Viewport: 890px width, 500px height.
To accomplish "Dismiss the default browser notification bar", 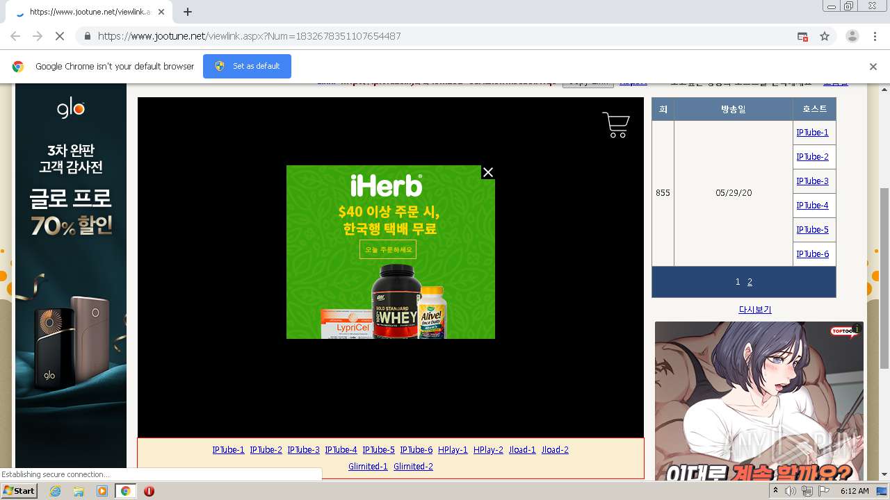I will pos(873,67).
